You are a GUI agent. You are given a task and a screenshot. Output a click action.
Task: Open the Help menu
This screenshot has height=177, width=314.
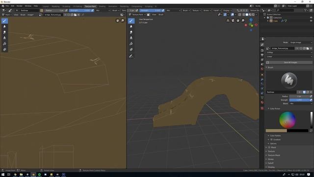[36, 6]
